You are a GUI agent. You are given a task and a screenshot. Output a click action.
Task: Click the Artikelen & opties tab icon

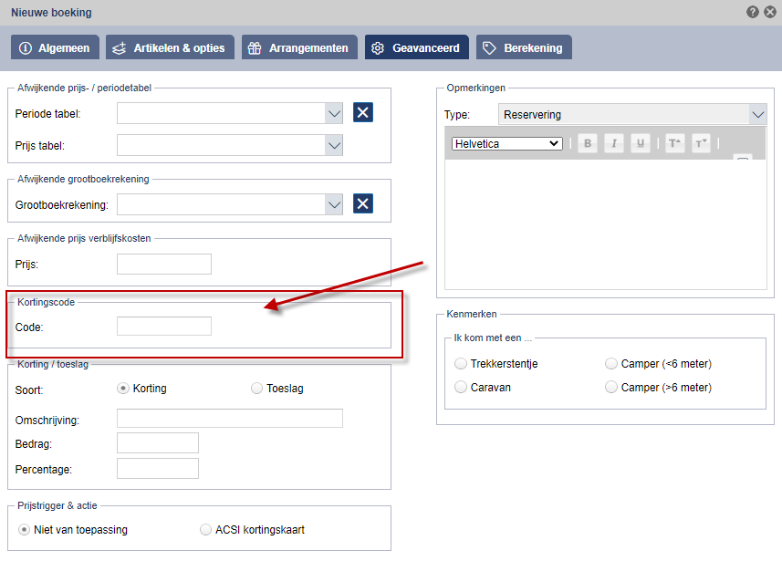click(120, 47)
